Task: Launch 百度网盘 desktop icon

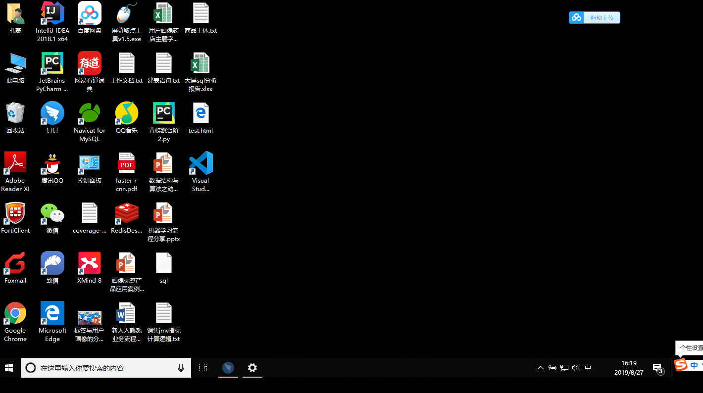Action: click(90, 18)
